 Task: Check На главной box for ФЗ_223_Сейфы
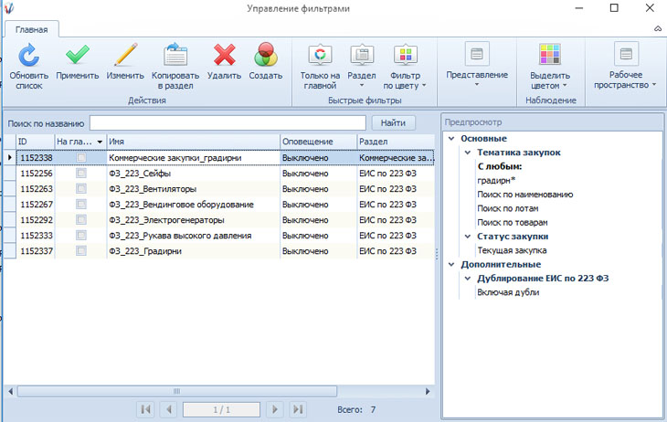(81, 174)
